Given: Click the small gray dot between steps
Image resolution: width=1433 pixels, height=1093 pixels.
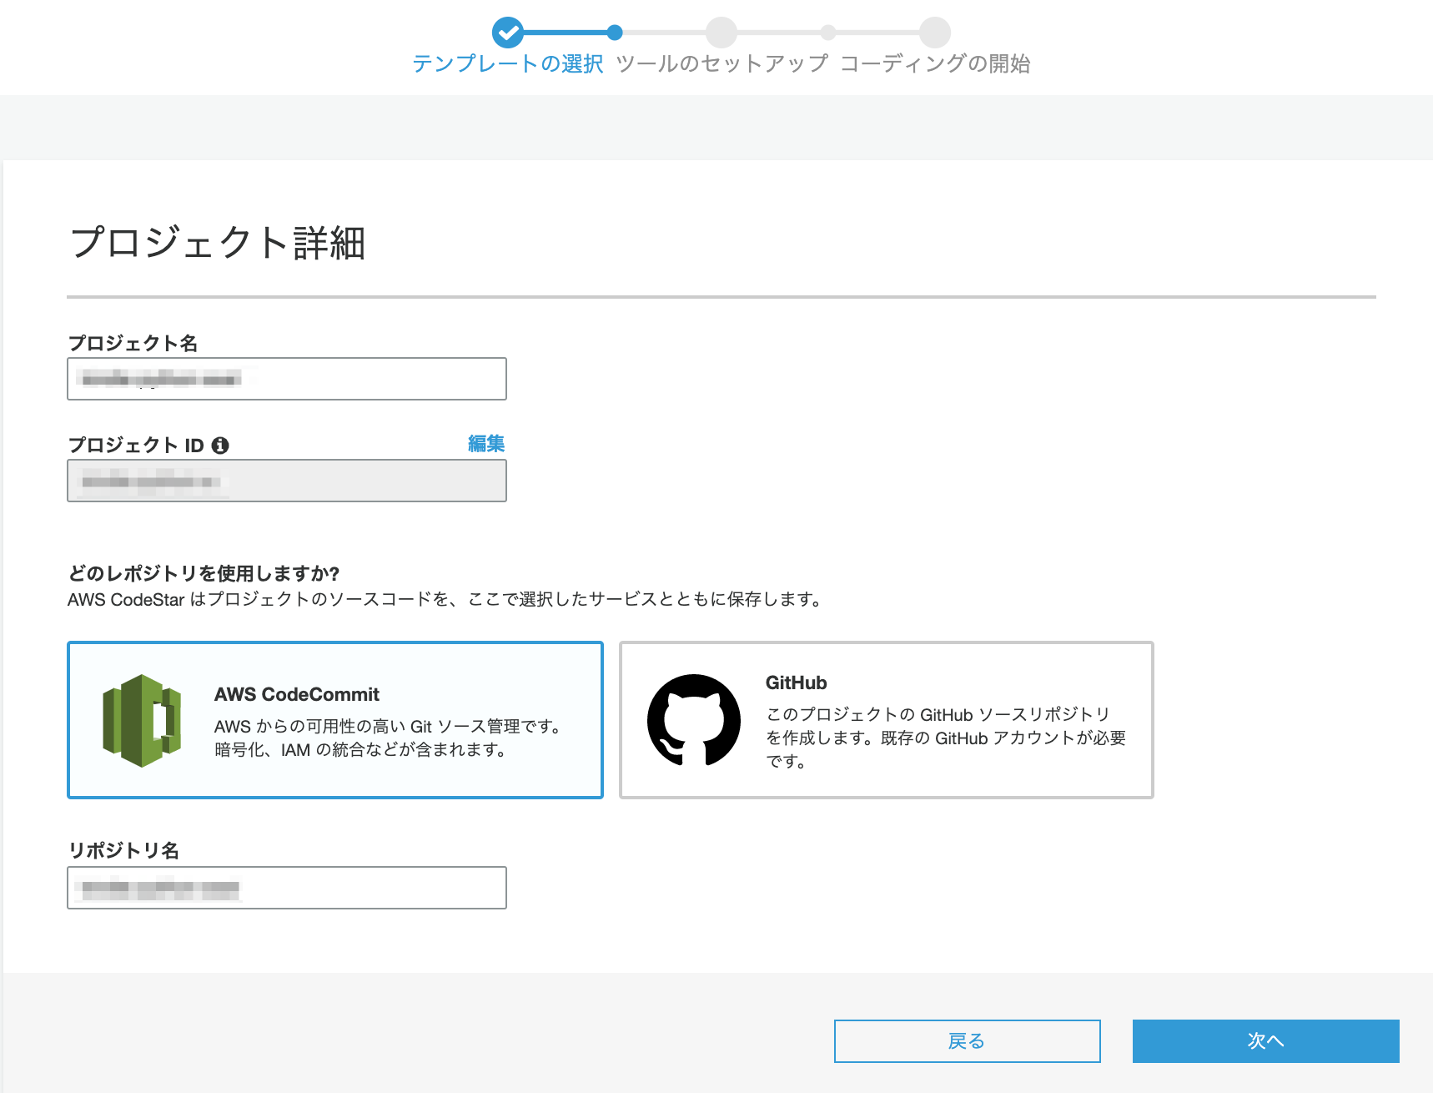Looking at the screenshot, I should point(828,33).
